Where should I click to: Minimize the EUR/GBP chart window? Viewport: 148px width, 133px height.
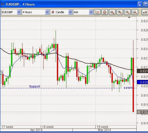pos(140,4)
